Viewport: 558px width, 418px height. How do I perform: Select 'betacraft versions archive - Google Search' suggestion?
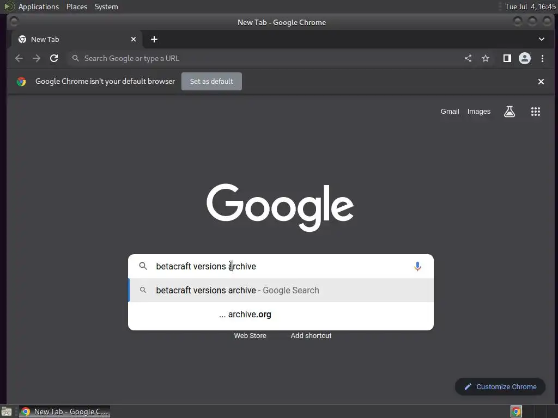[281, 291]
